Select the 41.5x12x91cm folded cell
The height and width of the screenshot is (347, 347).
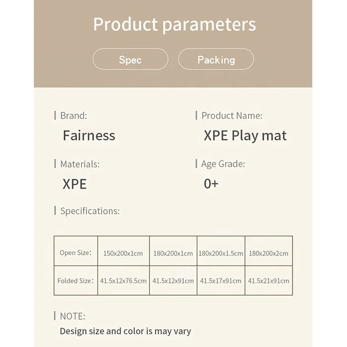coord(173,281)
